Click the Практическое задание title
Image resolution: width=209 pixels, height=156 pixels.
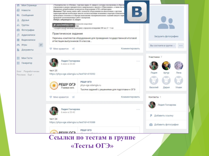[x=68, y=34]
